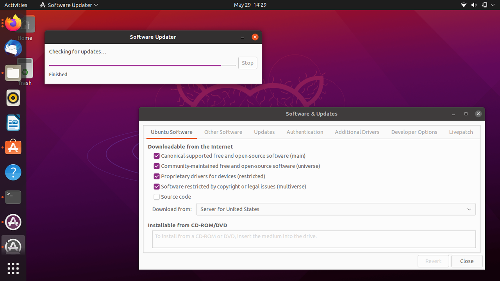
Task: Open LibreOffice Writer from the dock
Action: click(13, 123)
